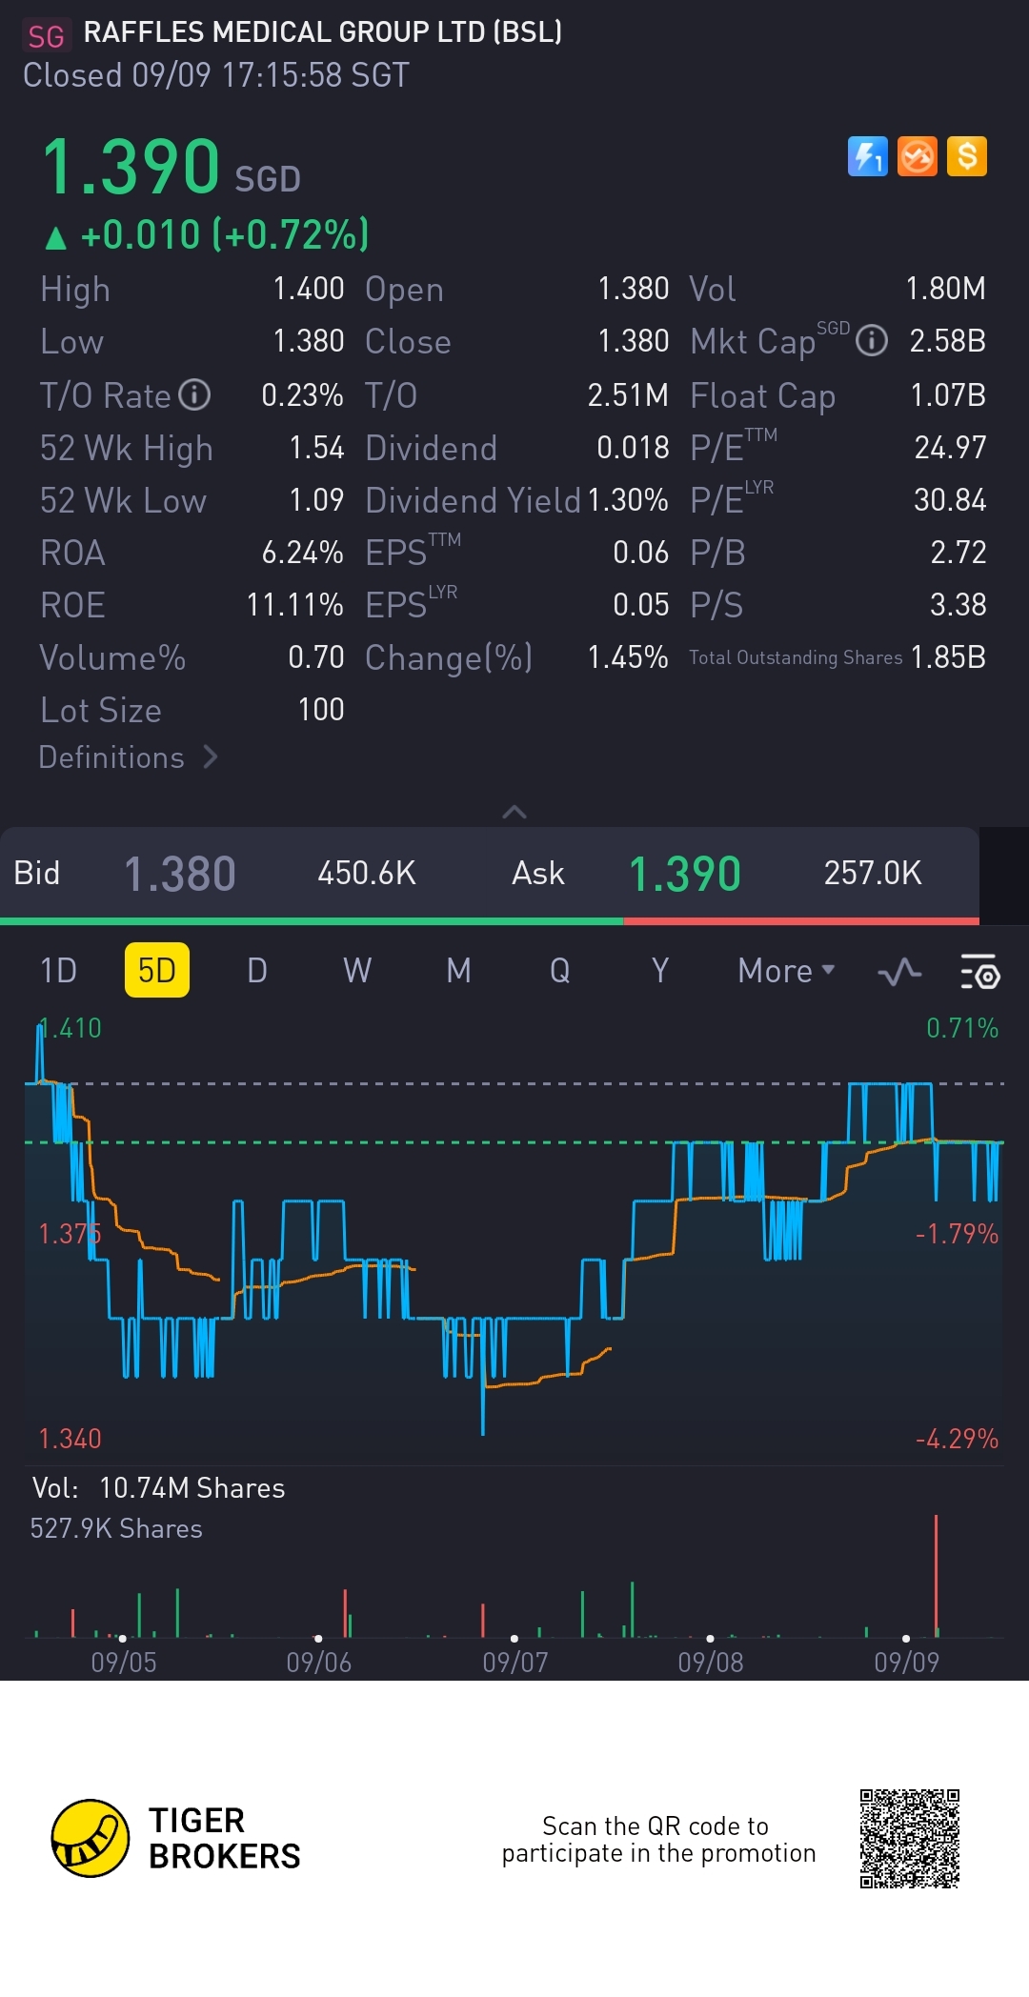The image size is (1029, 1997).
Task: Tap the current price 1.390 SGD
Action: [x=171, y=167]
